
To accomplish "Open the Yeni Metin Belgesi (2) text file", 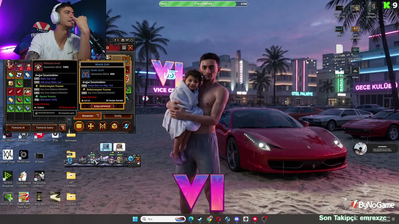I will [x=339, y=53].
